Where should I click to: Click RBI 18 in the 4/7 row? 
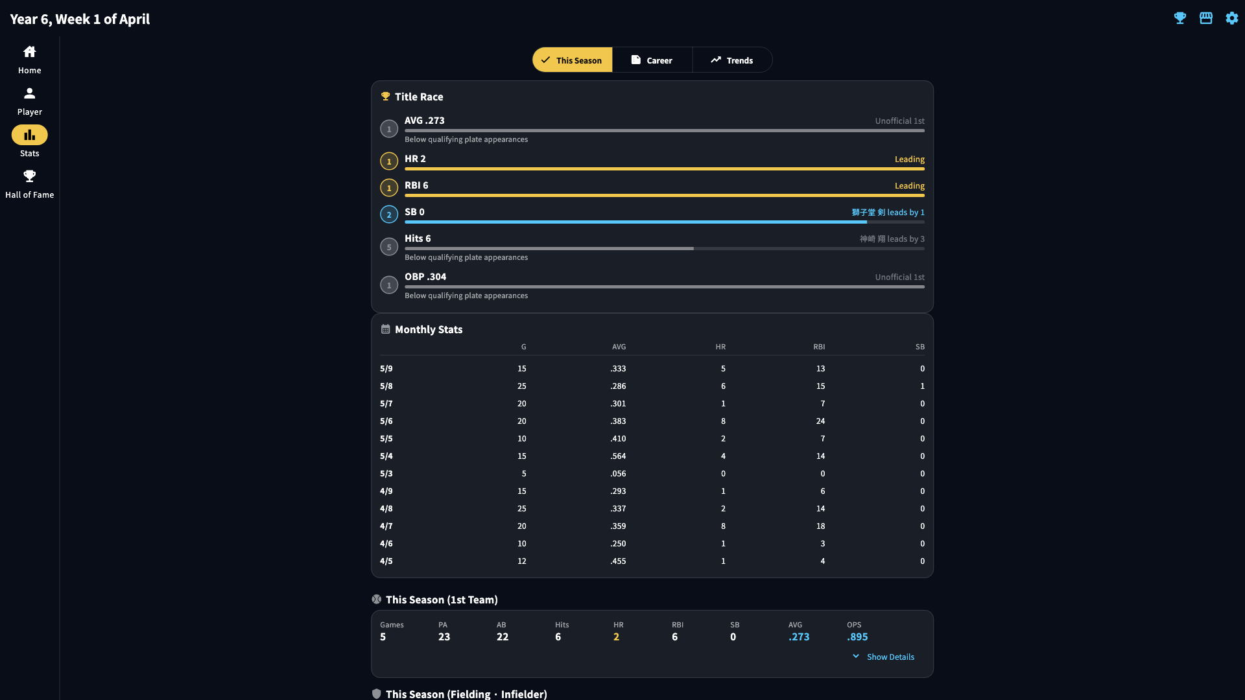click(820, 526)
